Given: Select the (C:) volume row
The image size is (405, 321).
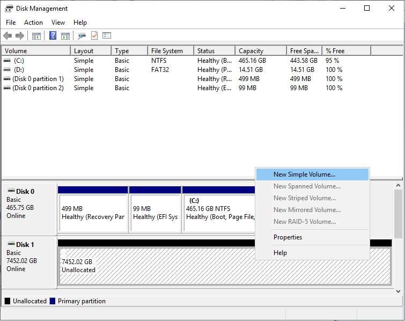Looking at the screenshot, I should pos(186,61).
